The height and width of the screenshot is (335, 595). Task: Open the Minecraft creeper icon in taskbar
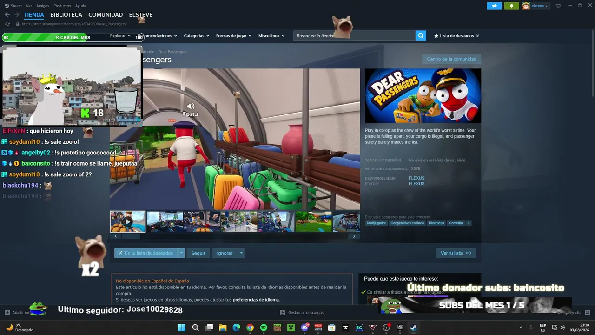(x=291, y=328)
